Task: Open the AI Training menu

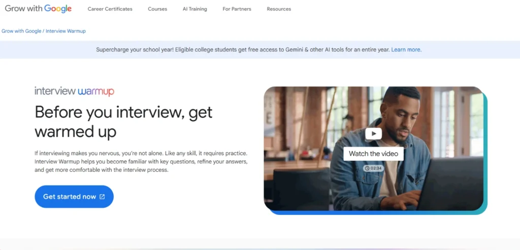Action: point(194,9)
